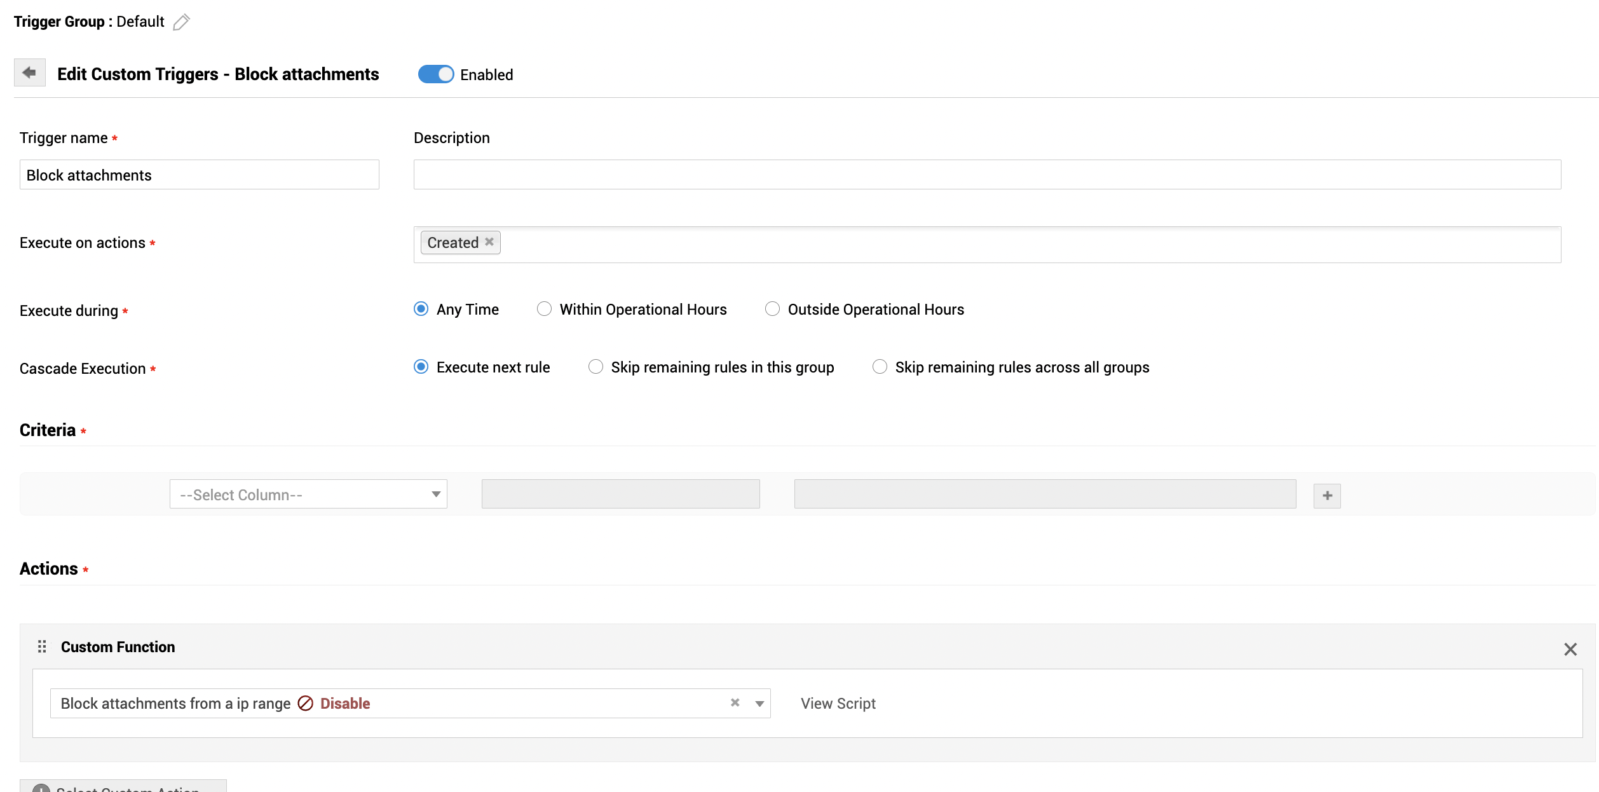Toggle the Enabled switch off
The height and width of the screenshot is (792, 1599).
(436, 74)
